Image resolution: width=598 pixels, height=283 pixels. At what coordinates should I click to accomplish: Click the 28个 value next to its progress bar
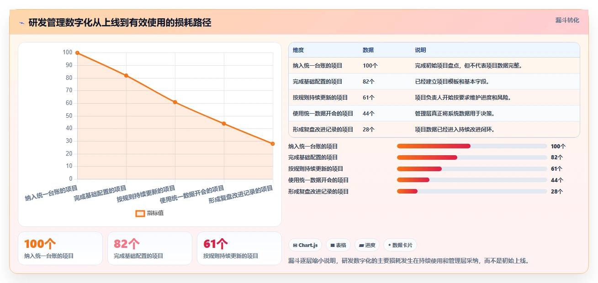pos(557,192)
